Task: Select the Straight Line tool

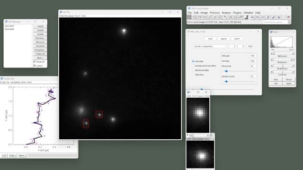Action: pos(210,17)
